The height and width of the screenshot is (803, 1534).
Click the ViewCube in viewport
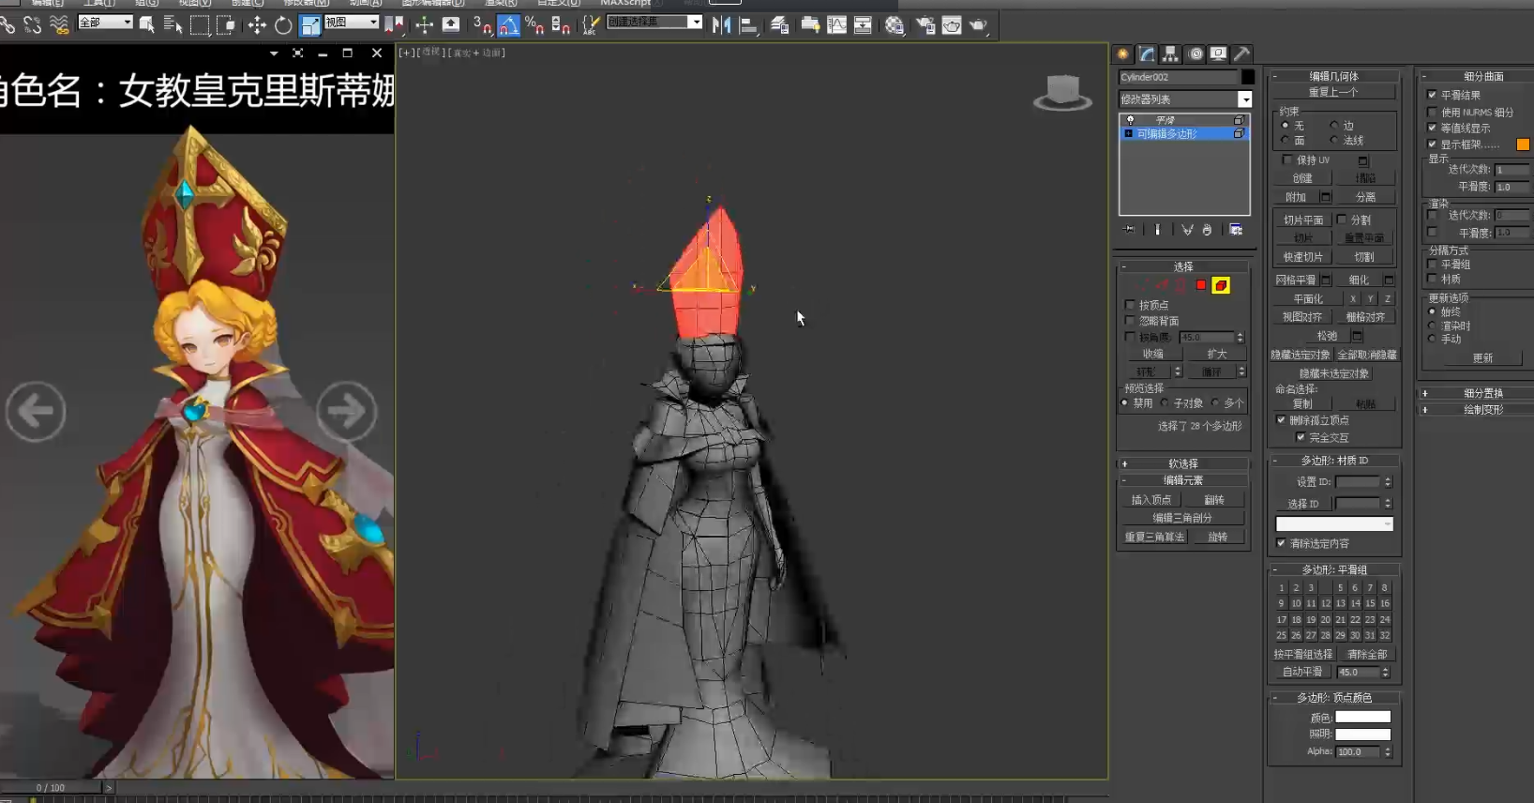1062,92
